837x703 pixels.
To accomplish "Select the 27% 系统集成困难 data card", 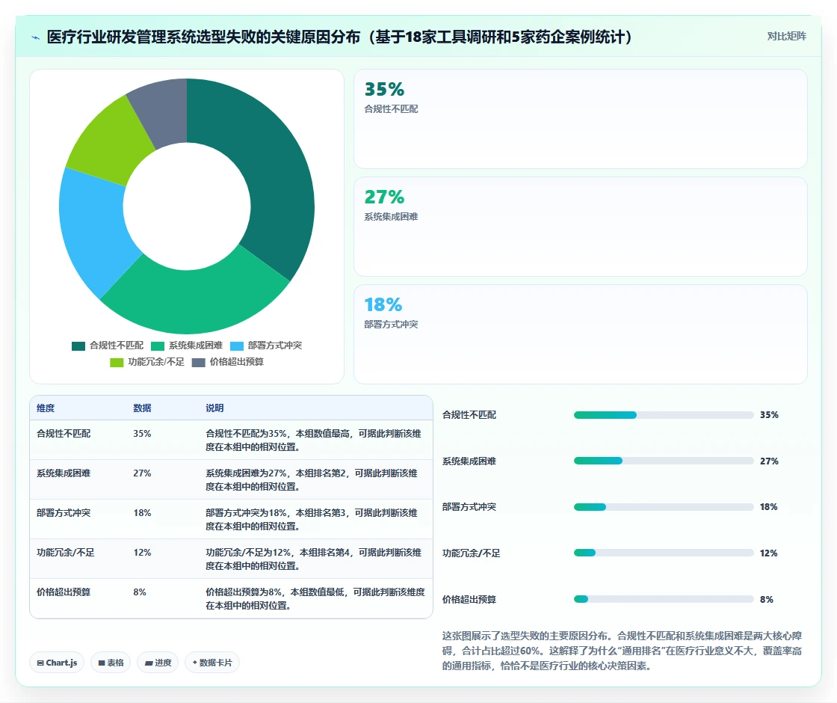I will point(580,227).
